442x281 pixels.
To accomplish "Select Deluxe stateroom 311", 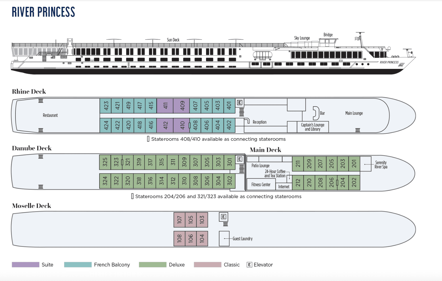I will tap(173, 162).
